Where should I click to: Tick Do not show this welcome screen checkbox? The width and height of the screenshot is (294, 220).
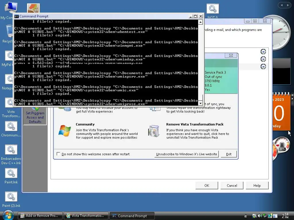(x=58, y=154)
